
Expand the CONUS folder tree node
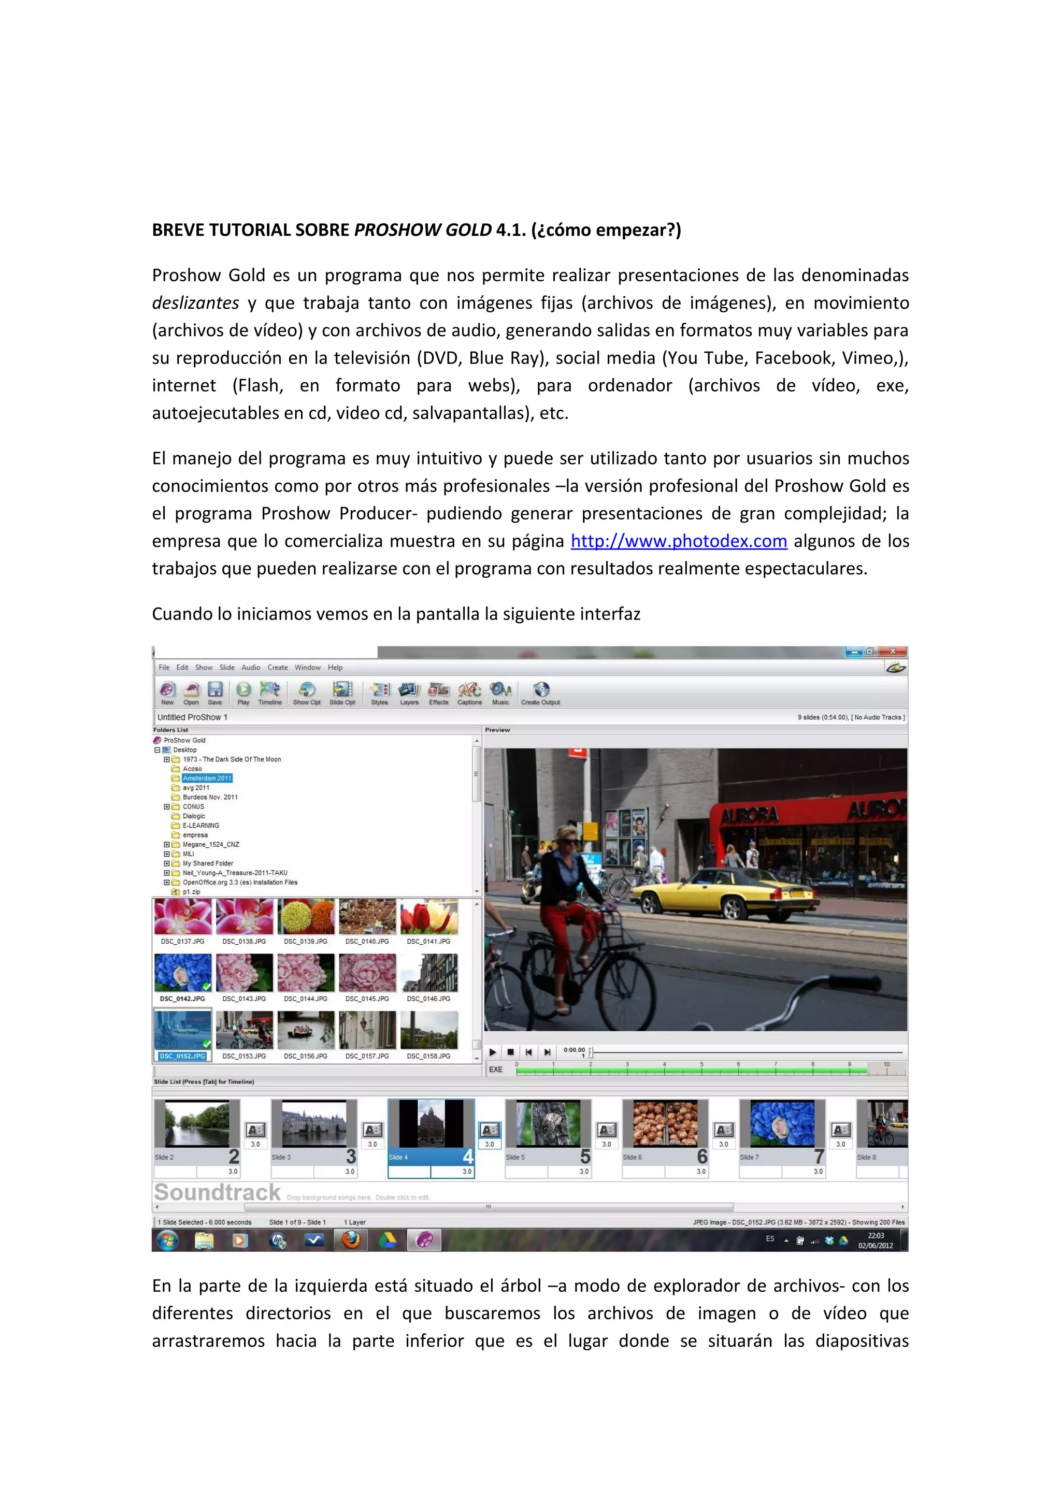coord(167,807)
